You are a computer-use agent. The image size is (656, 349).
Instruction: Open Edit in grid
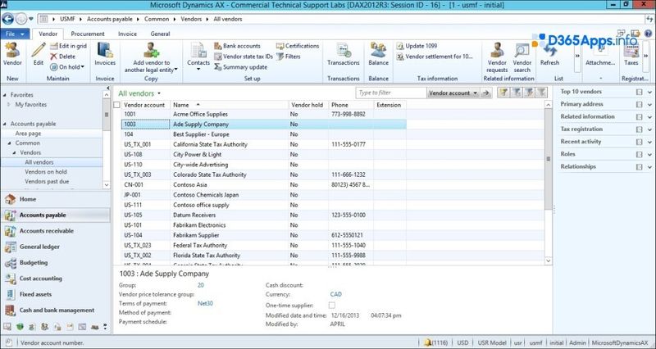[x=68, y=46]
